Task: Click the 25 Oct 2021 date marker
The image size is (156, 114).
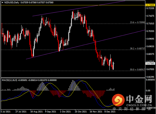Action: click(x=81, y=112)
